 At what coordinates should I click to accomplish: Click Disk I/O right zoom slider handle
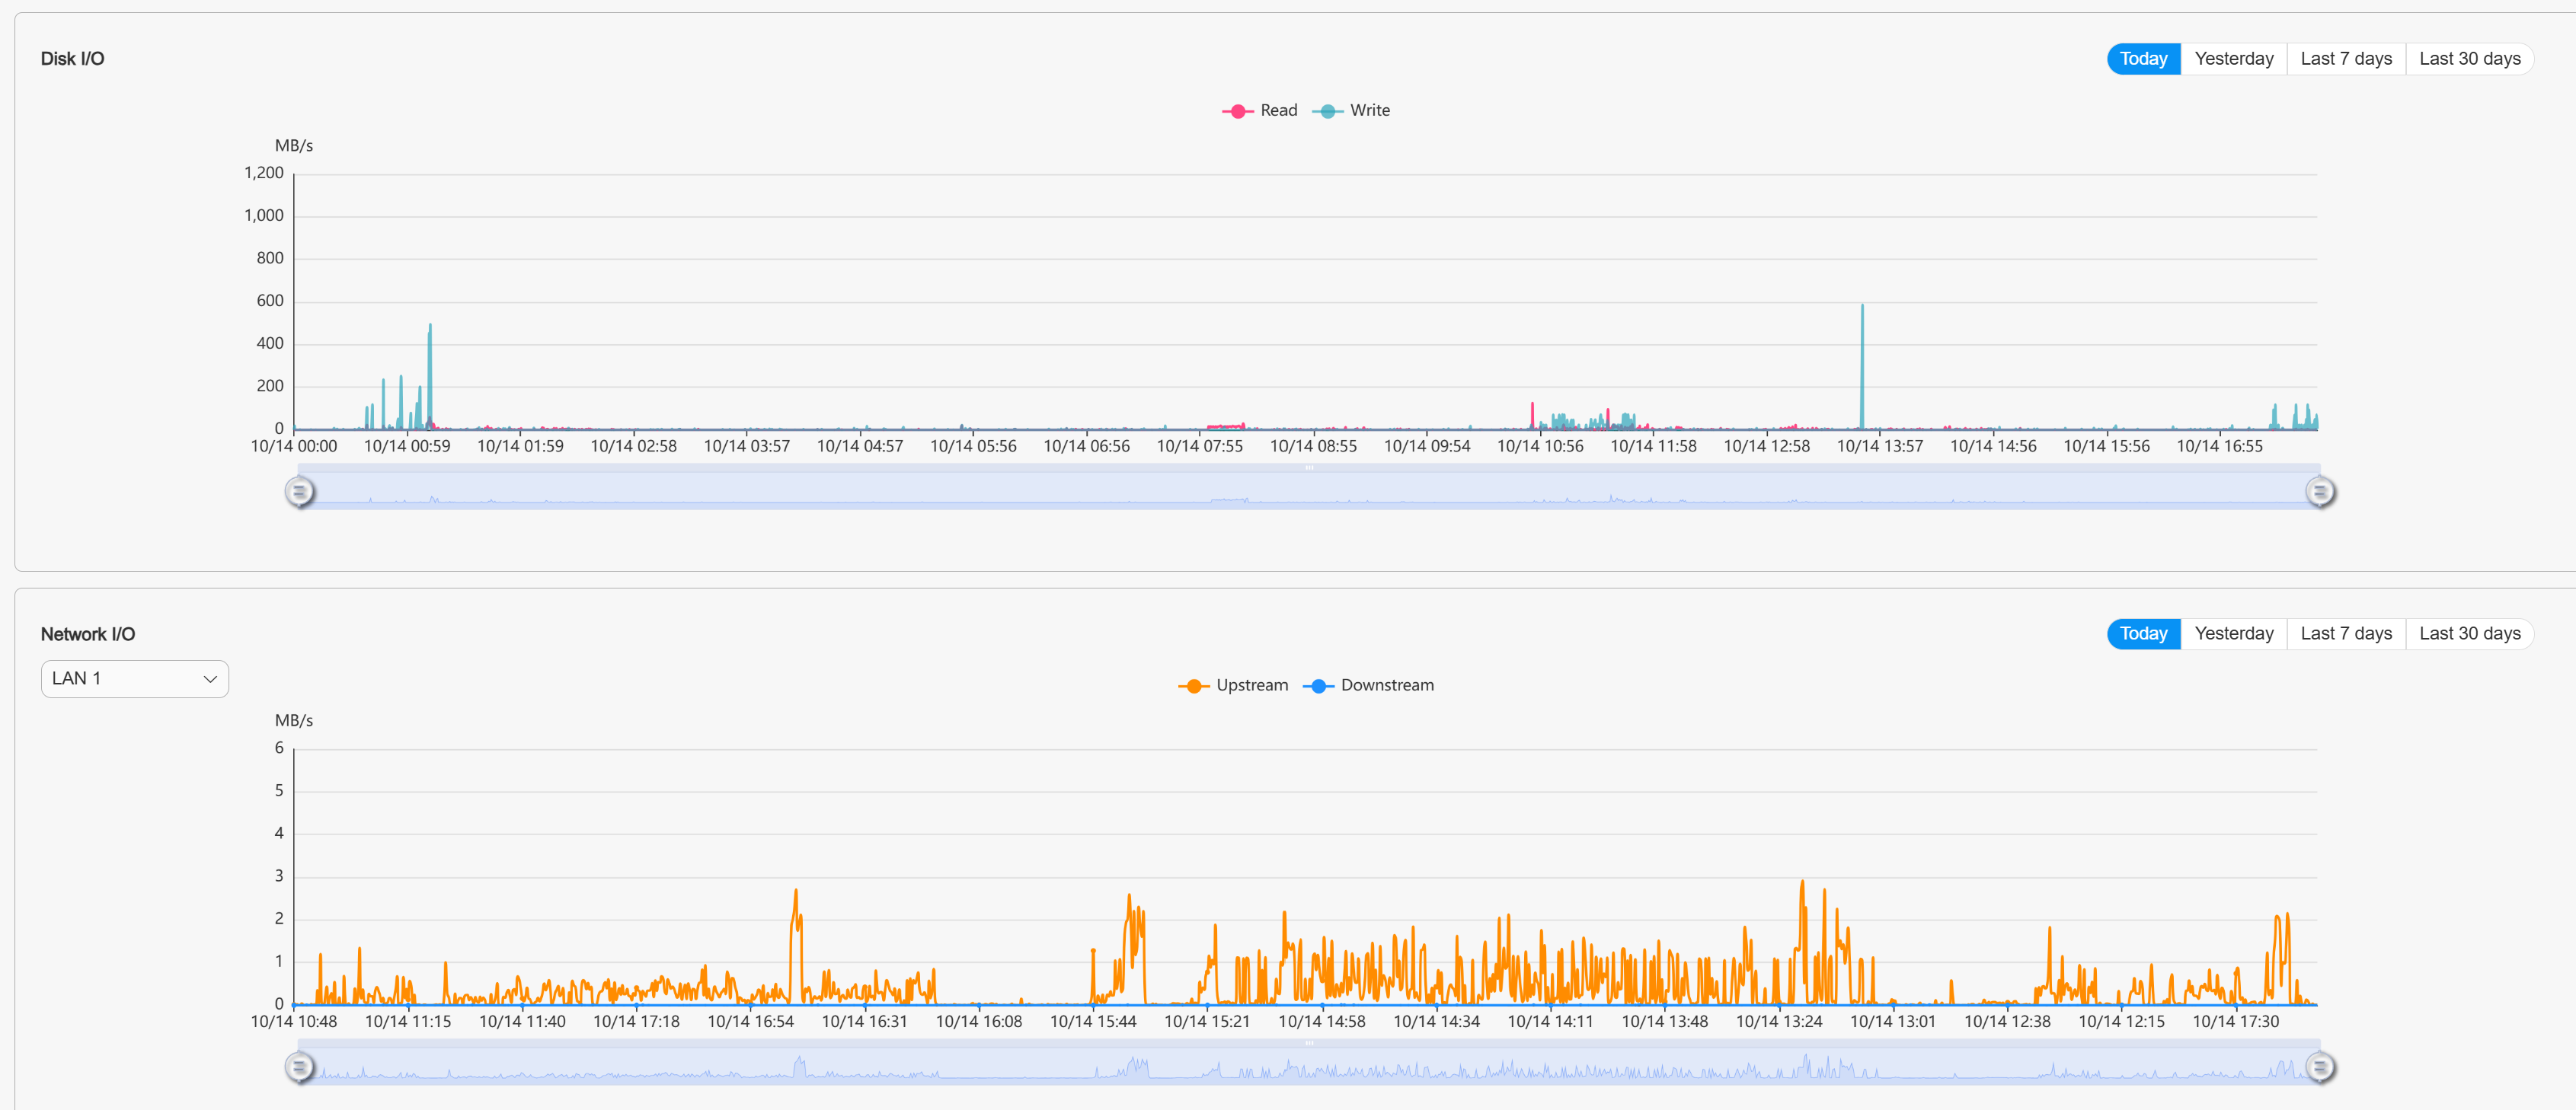[2320, 492]
